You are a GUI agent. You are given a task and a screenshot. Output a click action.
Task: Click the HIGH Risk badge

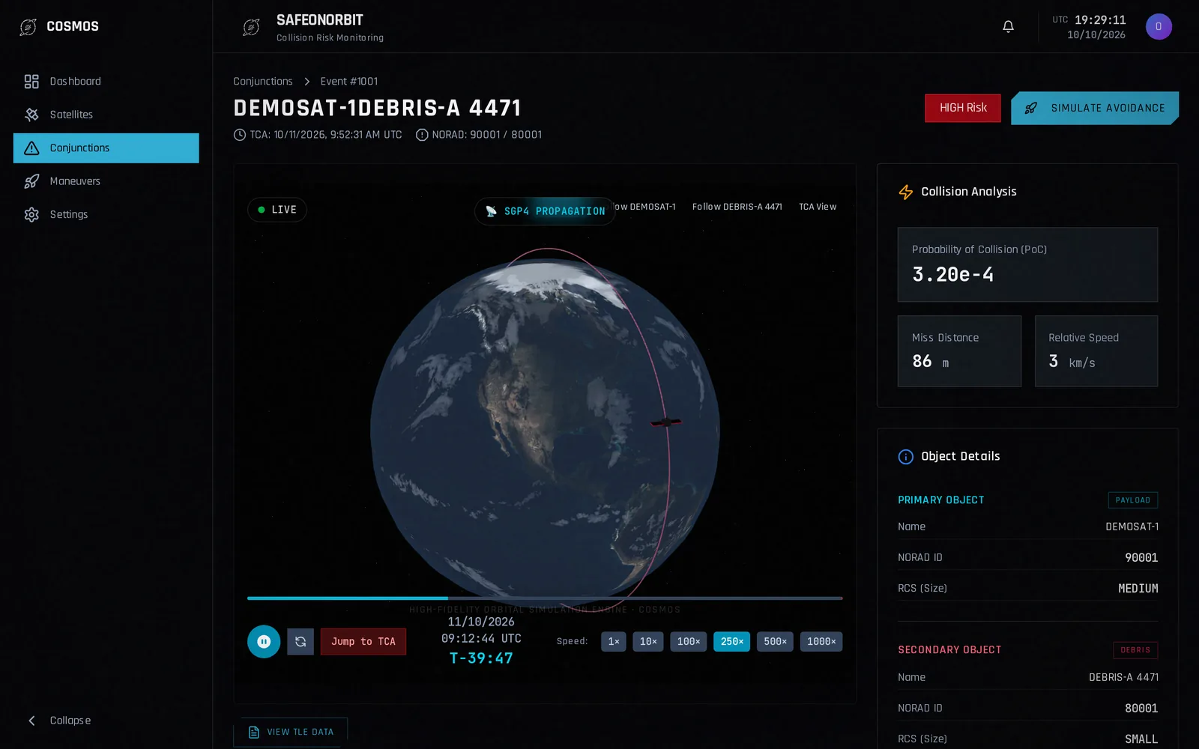pos(962,108)
